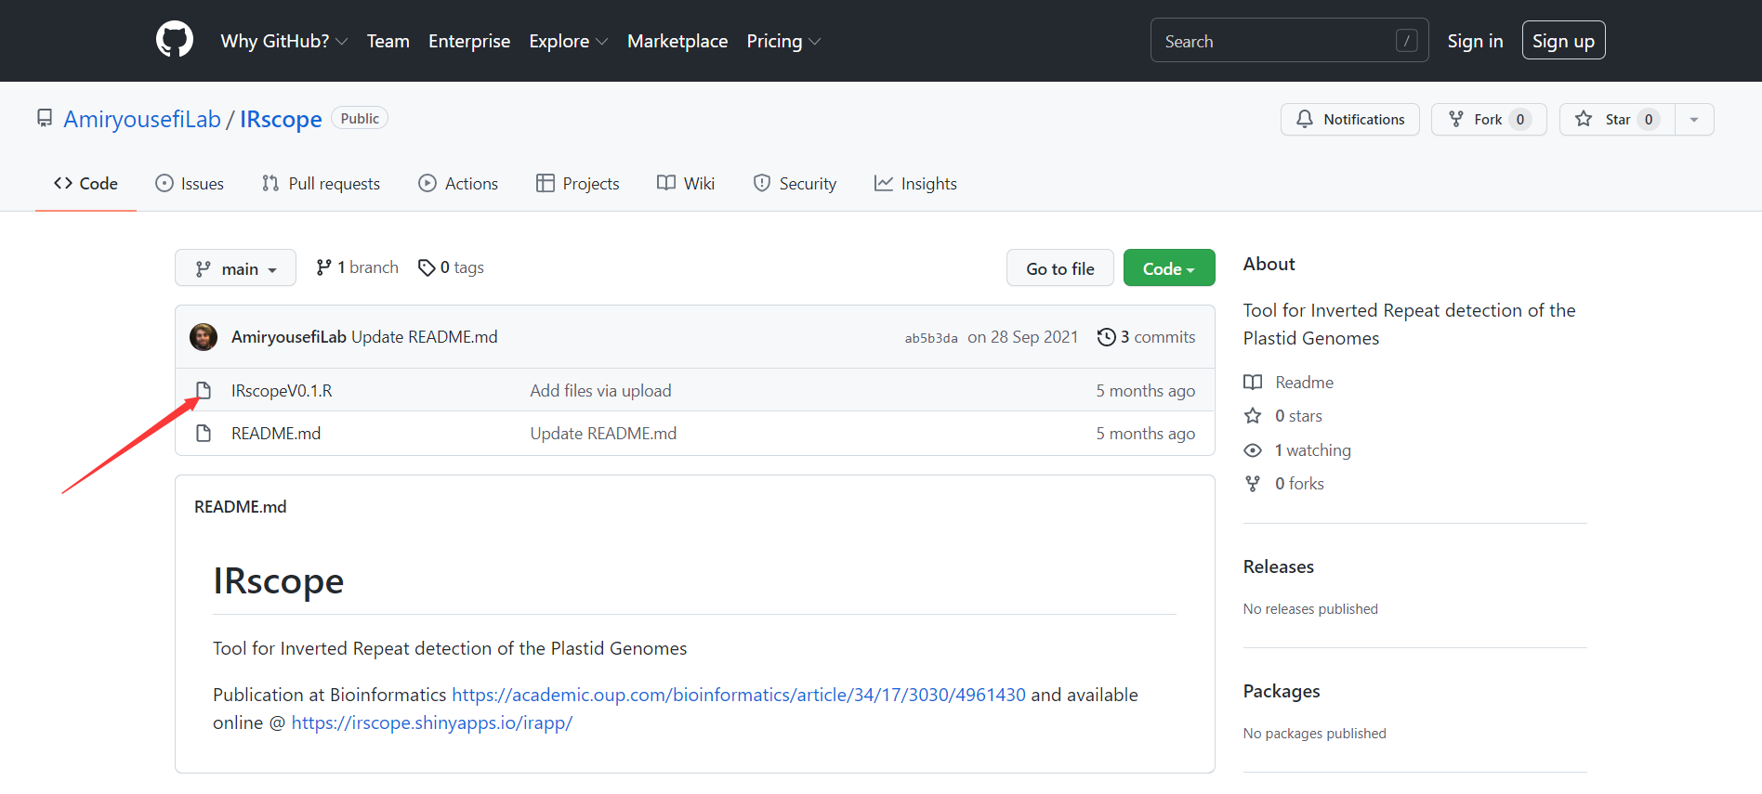Viewport: 1762px width, 794px height.
Task: Open the main branch dropdown
Action: [x=235, y=268]
